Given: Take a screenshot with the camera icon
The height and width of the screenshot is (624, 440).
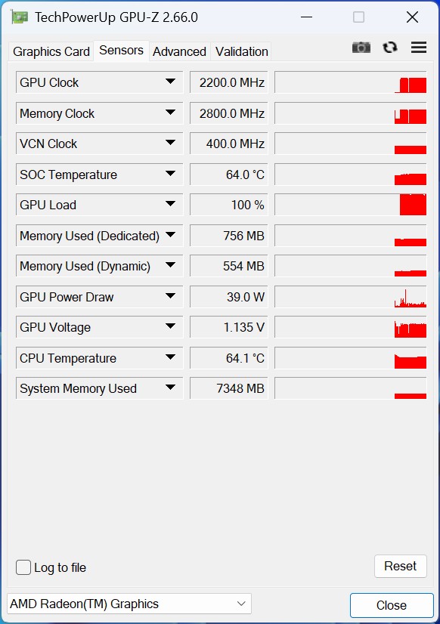Looking at the screenshot, I should click(361, 48).
